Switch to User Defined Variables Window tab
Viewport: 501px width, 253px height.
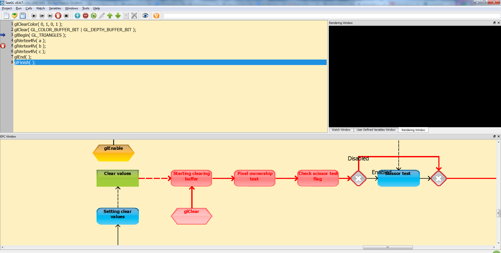pyautogui.click(x=376, y=130)
